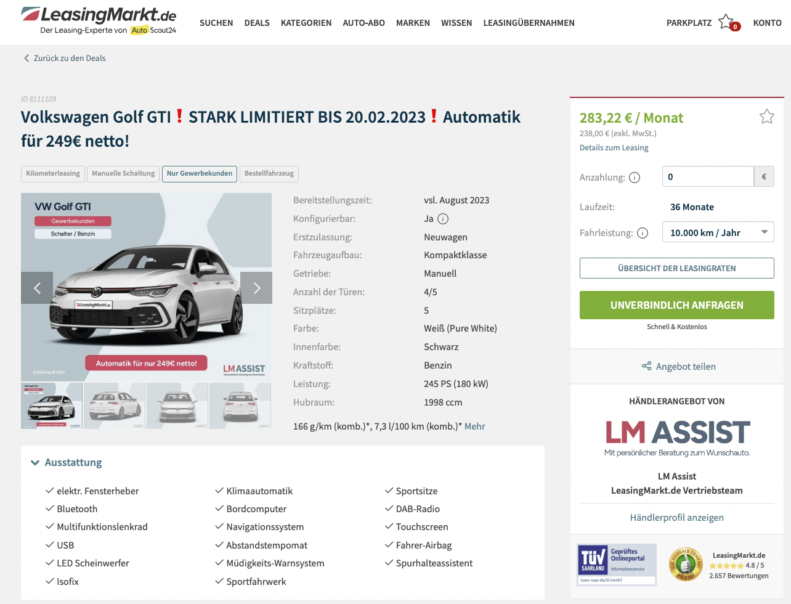791x604 pixels.
Task: Go to AUTO-ABO in navigation
Action: 363,23
